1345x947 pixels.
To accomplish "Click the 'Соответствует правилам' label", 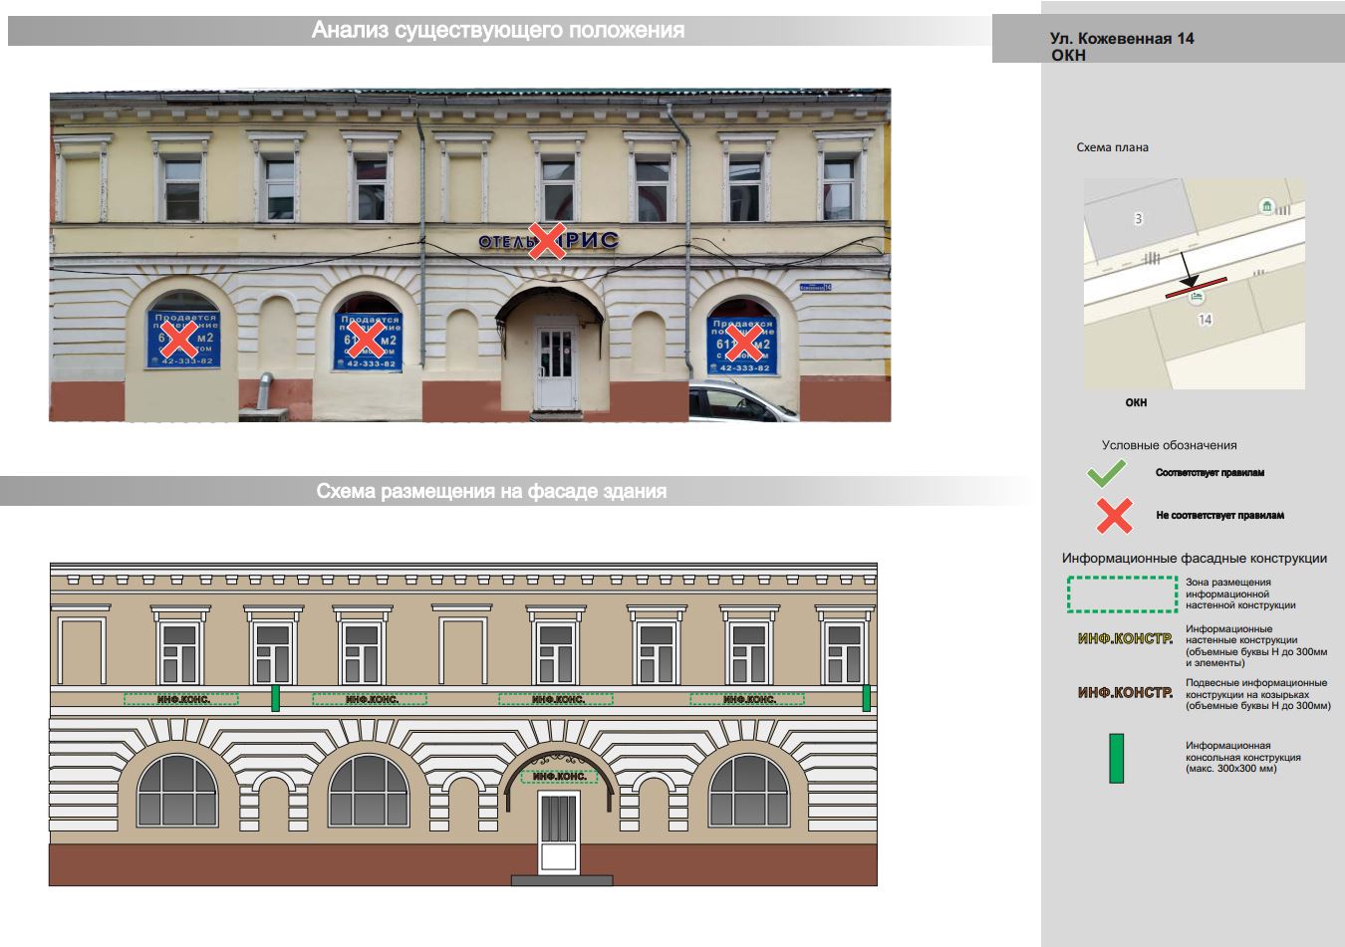I will click(x=1210, y=473).
